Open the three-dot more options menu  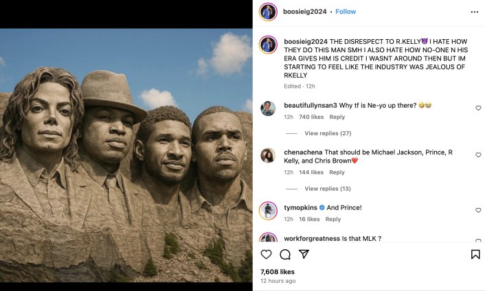click(x=474, y=12)
